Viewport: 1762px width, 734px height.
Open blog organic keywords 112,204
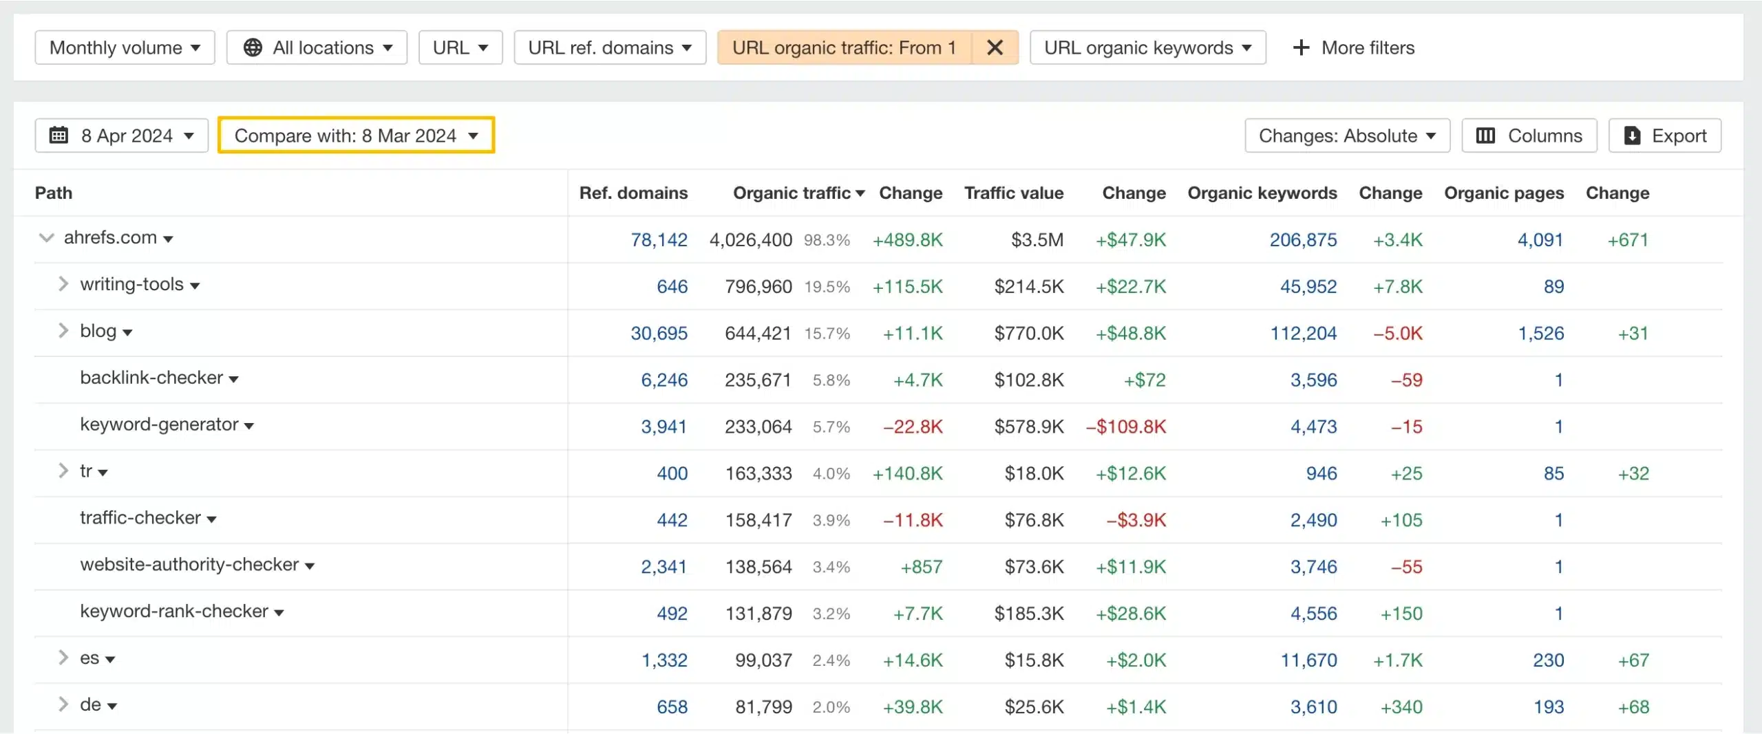[x=1303, y=334]
